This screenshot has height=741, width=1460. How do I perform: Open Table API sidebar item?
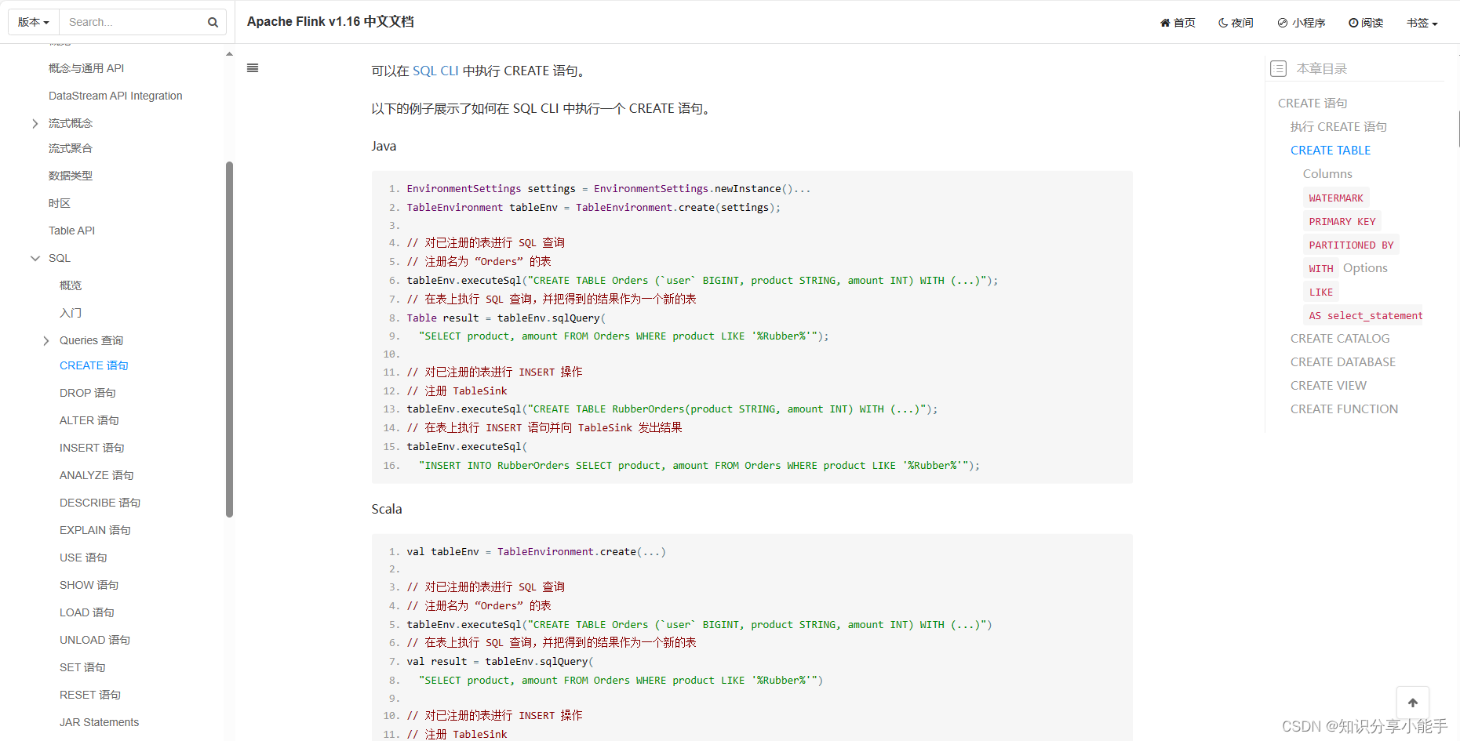[71, 231]
